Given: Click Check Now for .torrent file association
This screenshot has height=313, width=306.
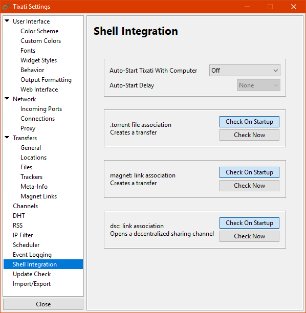Looking at the screenshot, I should 249,135.
